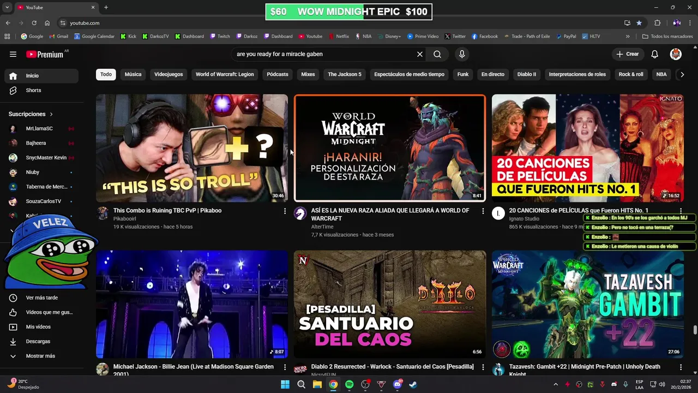Open the account avatar menu
Screen dimensions: 698x393
point(676,54)
